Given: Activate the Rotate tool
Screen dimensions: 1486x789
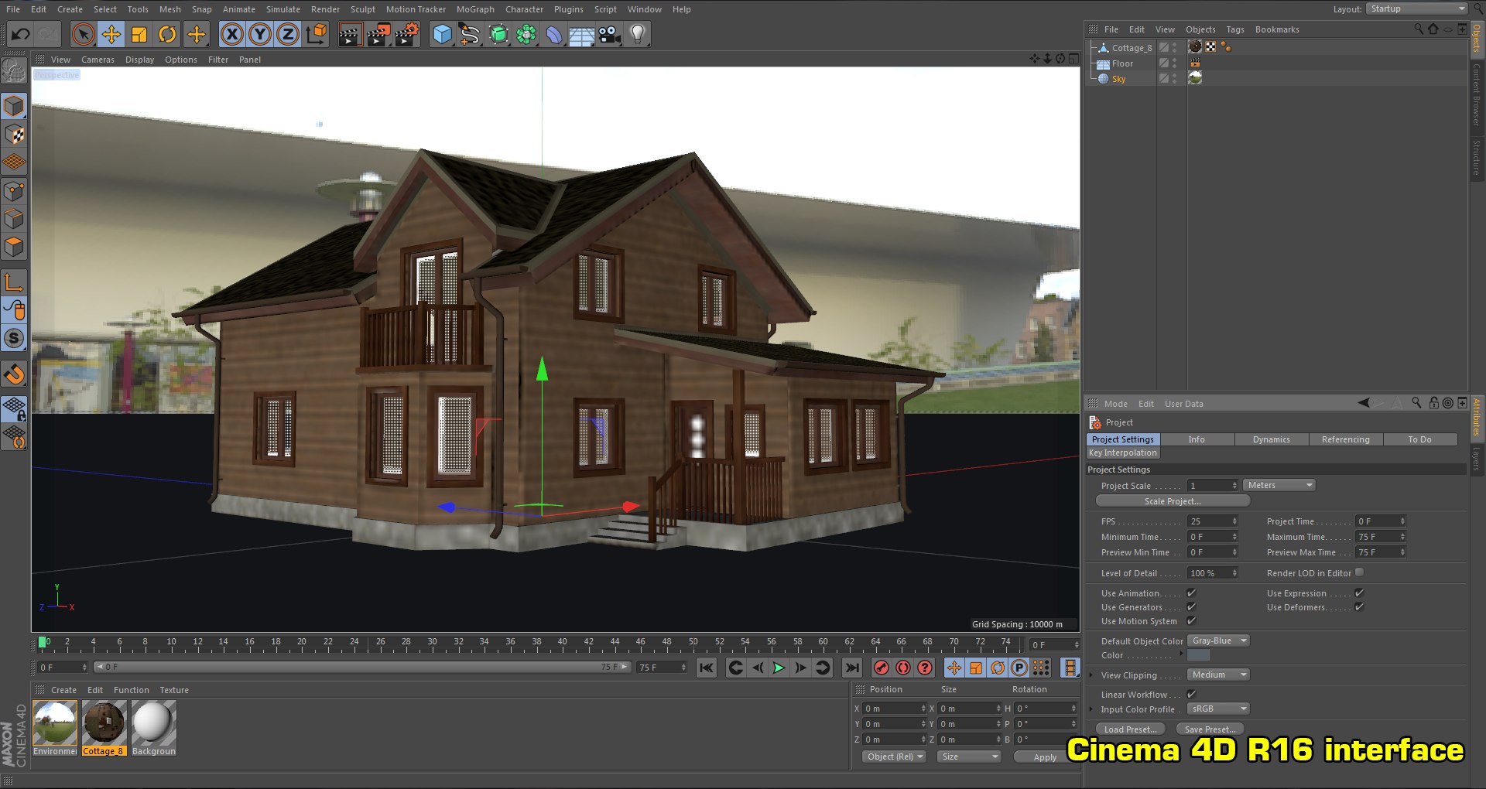Looking at the screenshot, I should pos(167,34).
